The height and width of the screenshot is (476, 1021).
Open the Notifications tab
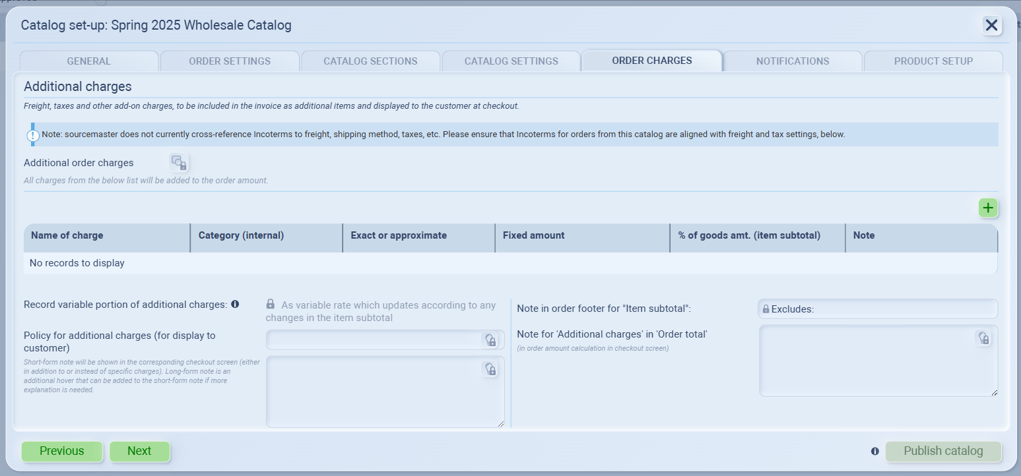(792, 61)
